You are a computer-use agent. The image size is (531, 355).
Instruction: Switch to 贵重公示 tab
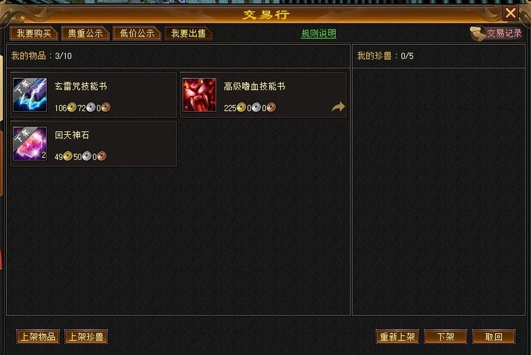[85, 34]
